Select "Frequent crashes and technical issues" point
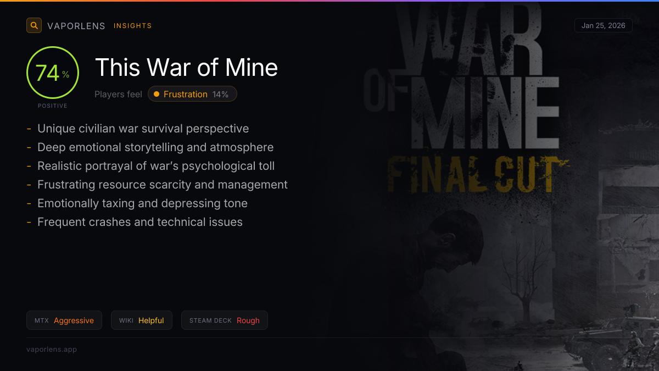This screenshot has height=371, width=659. tap(140, 222)
